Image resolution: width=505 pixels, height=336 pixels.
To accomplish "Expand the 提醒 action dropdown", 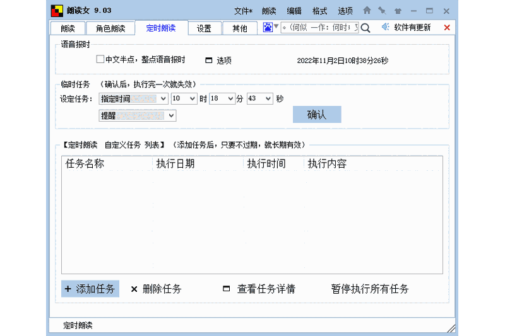I will tap(171, 116).
